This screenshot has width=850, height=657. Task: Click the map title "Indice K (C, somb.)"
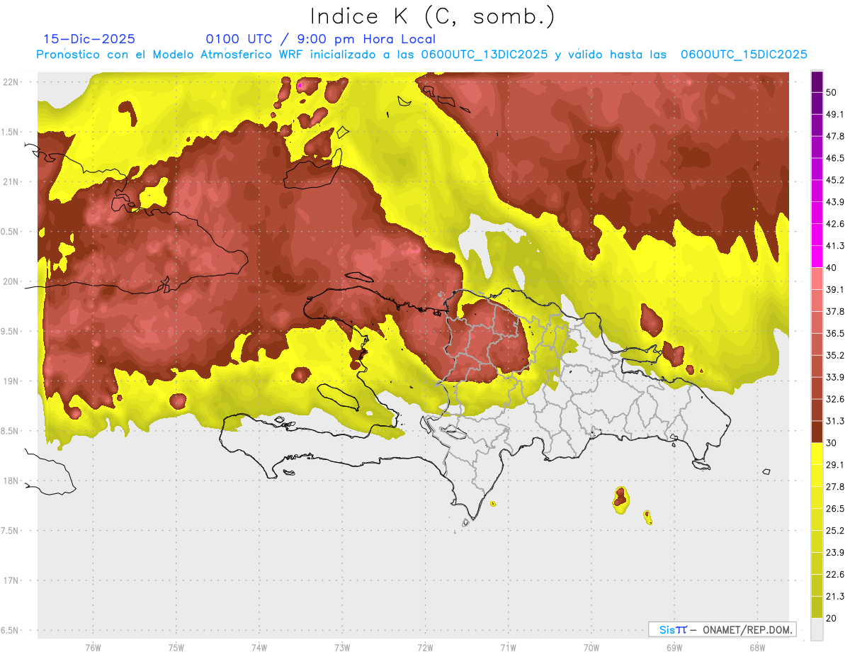pos(433,16)
